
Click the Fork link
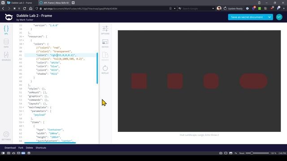[x=21, y=148]
